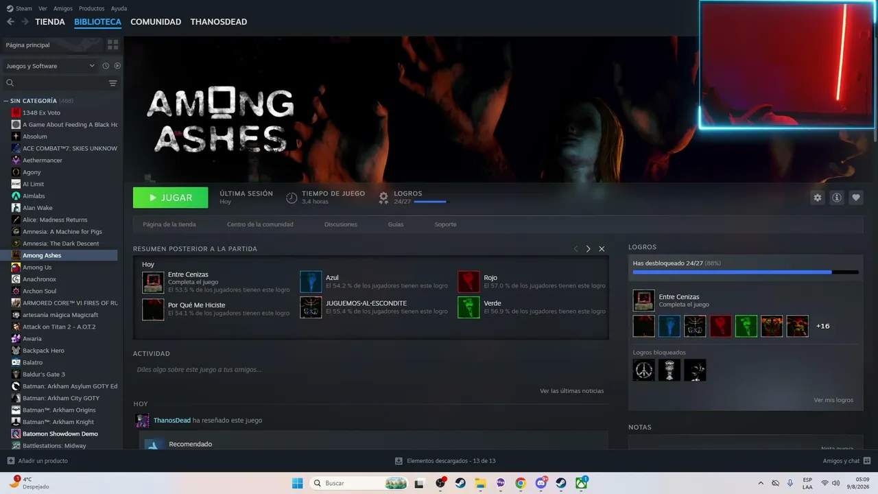878x494 pixels.
Task: Click the JUGUEMOS-AL-ESCONDITE achievement icon
Action: 311,307
